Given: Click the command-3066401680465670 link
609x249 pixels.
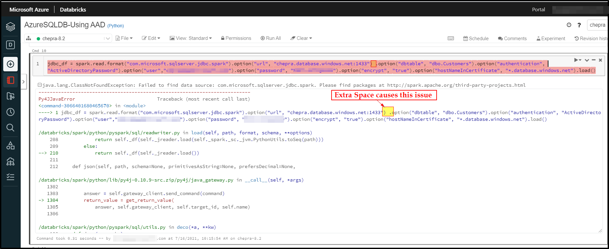Looking at the screenshot, I should [75, 106].
